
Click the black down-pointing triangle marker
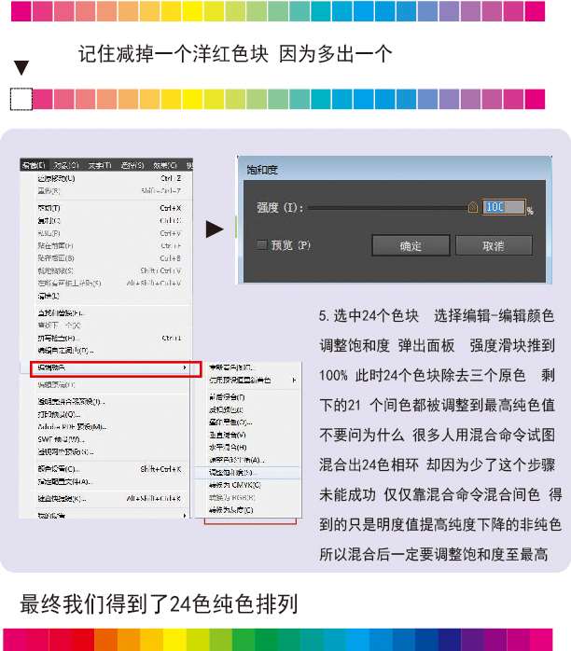[x=21, y=67]
